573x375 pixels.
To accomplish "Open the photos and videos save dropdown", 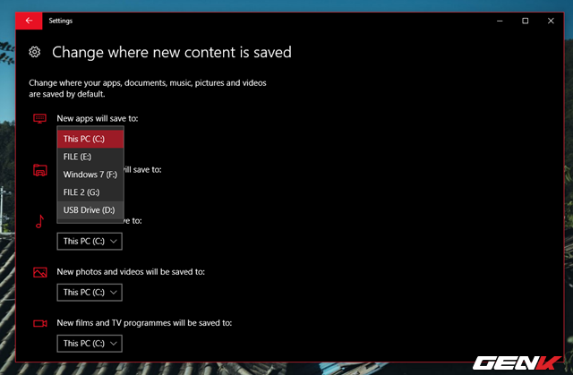I will click(90, 293).
